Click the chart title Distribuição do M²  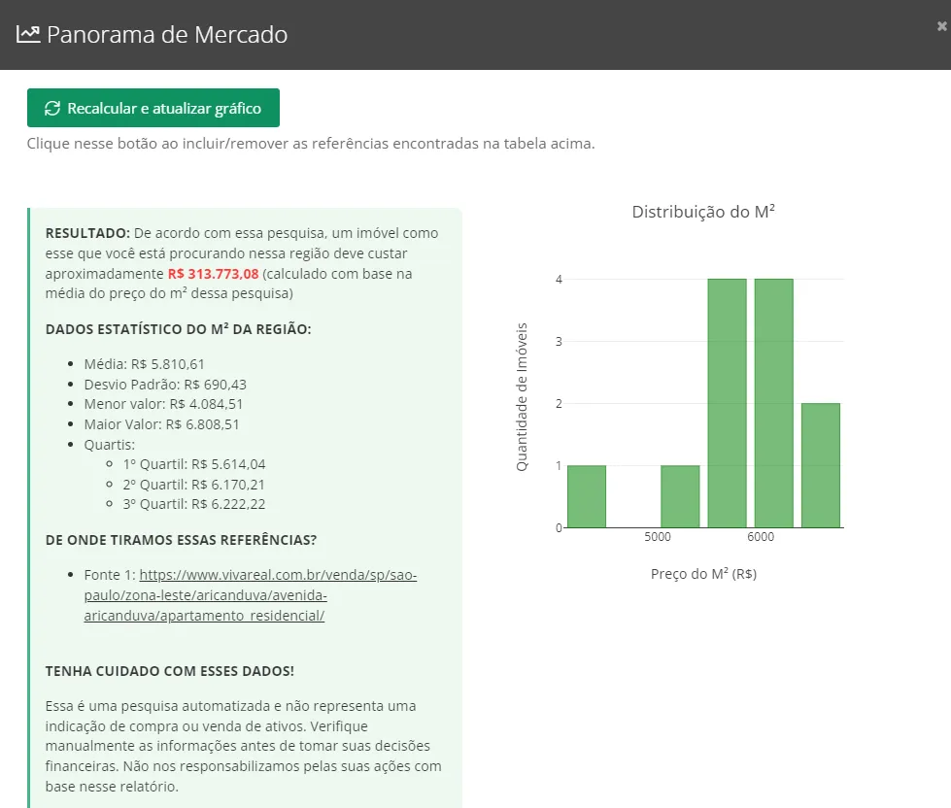[703, 212]
